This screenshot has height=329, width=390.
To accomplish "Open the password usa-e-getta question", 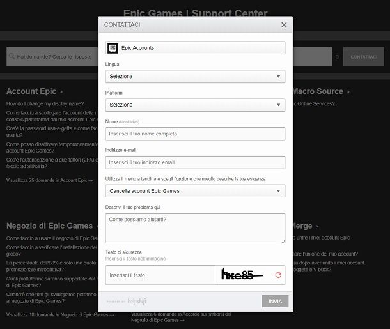I will point(52,132).
